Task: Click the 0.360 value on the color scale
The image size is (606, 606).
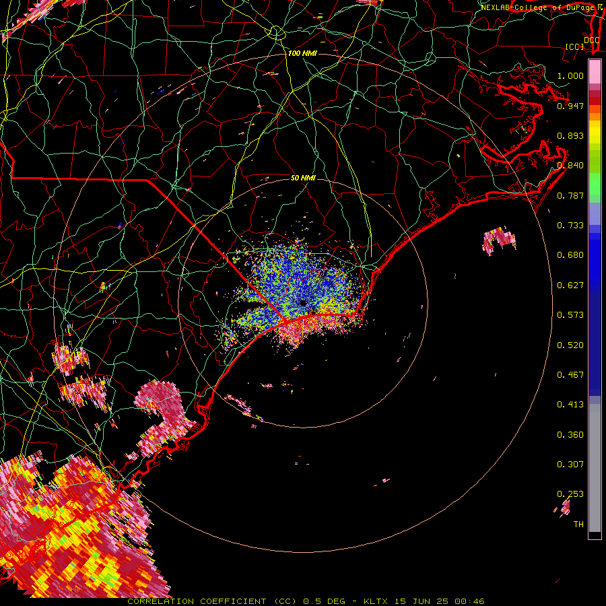Action: click(570, 435)
